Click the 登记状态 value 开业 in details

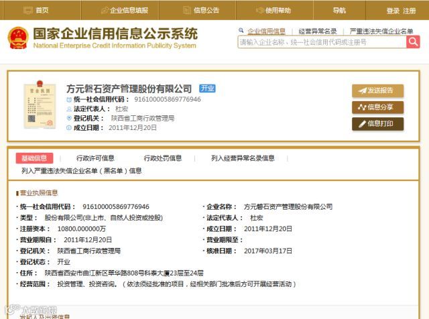pos(64,262)
